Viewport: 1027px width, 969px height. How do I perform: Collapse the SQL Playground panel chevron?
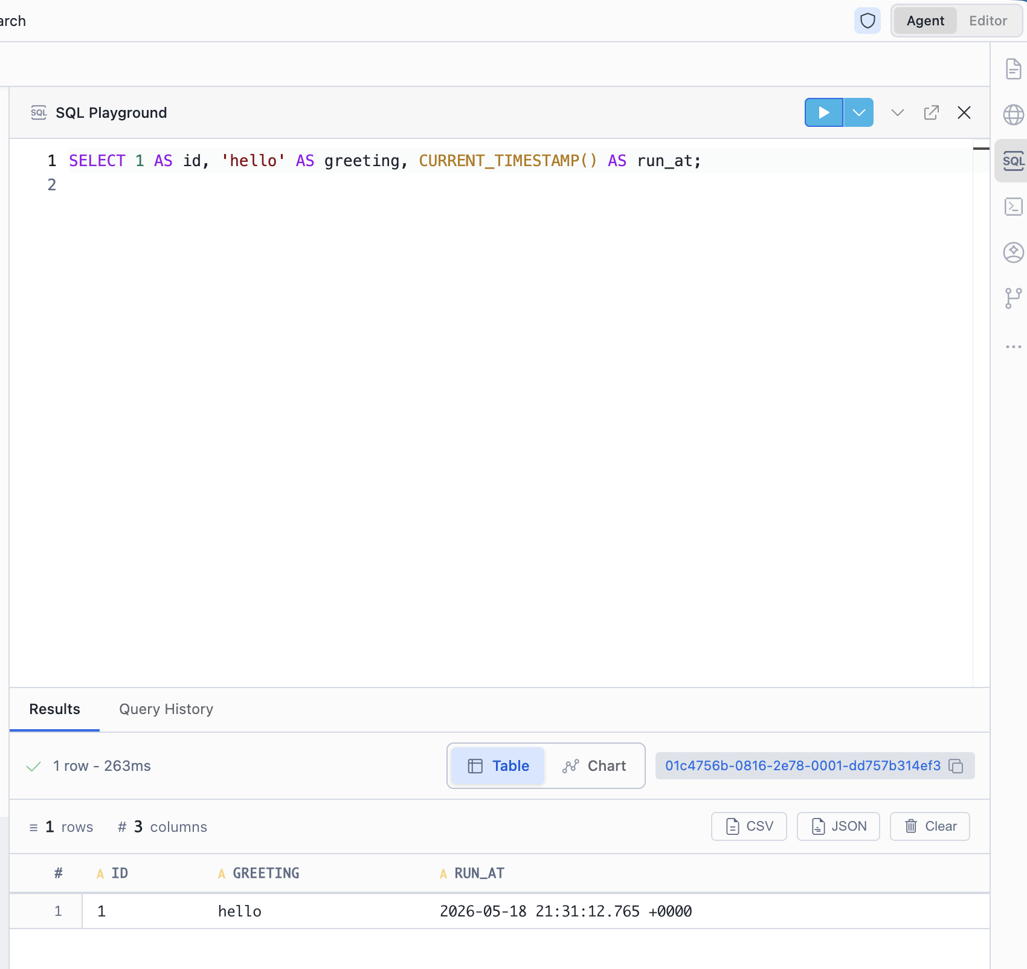coord(898,112)
